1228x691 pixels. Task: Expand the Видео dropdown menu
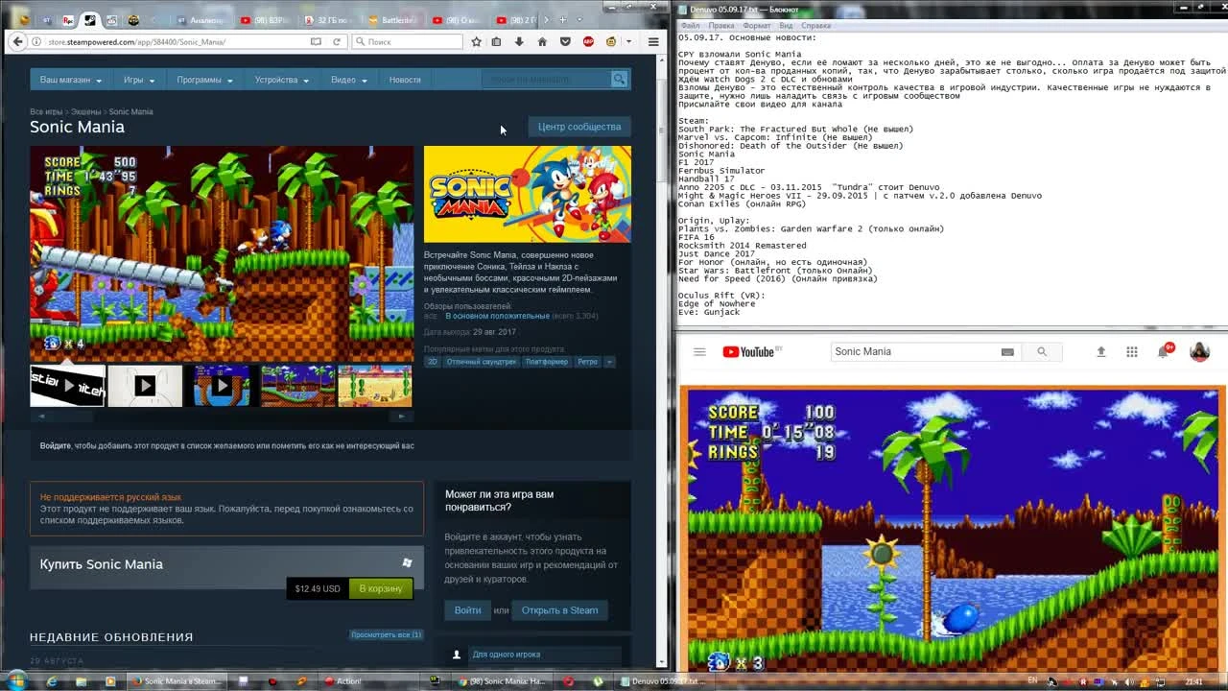pos(347,80)
